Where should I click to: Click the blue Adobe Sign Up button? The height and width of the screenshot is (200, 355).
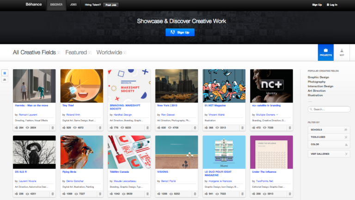(x=180, y=33)
